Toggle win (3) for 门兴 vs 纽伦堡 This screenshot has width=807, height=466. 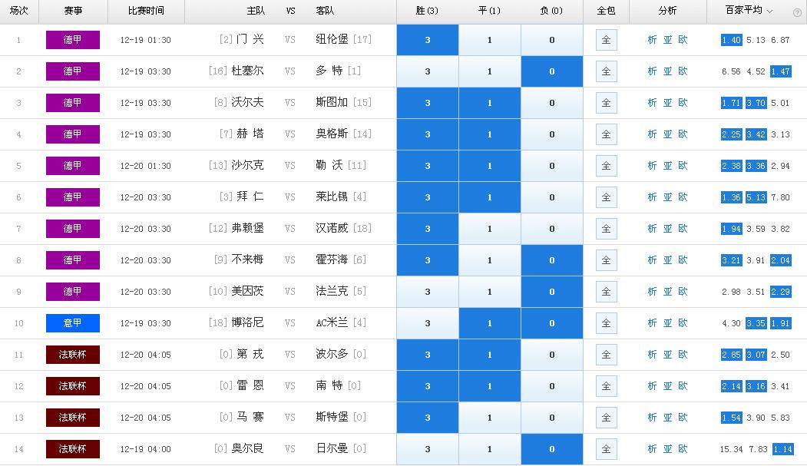(x=427, y=40)
